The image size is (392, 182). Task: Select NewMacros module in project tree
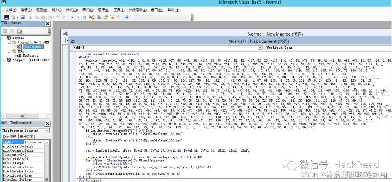point(30,55)
